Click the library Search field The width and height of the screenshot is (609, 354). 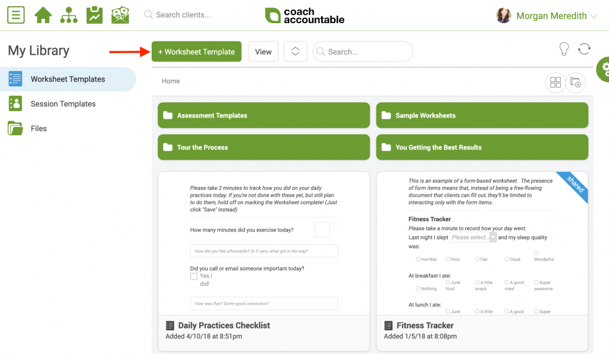[x=363, y=51]
